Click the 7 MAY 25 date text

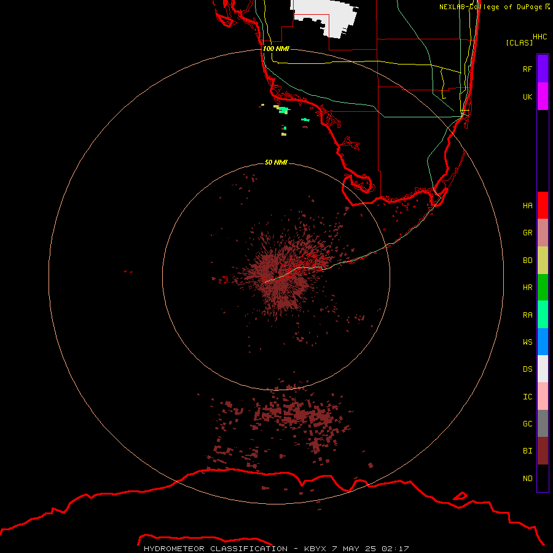[x=355, y=549]
